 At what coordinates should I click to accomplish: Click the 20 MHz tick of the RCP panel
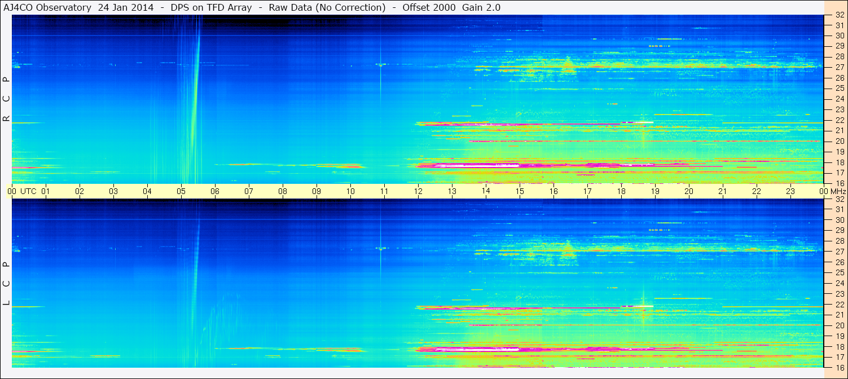point(840,141)
